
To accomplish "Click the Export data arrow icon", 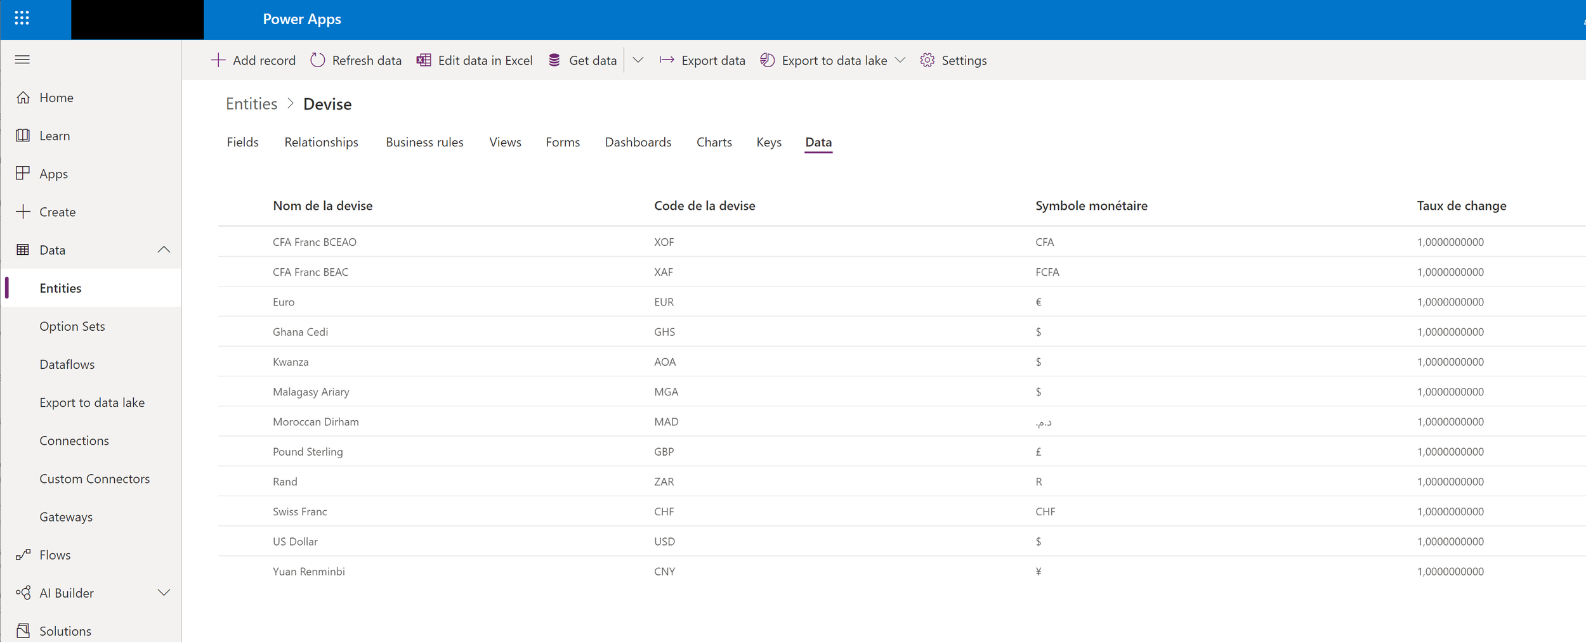I will coord(667,60).
